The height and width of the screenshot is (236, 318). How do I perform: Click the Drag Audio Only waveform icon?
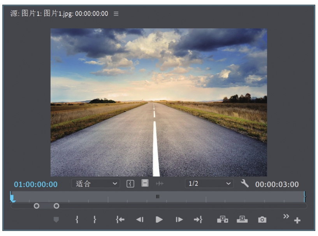[x=158, y=184]
